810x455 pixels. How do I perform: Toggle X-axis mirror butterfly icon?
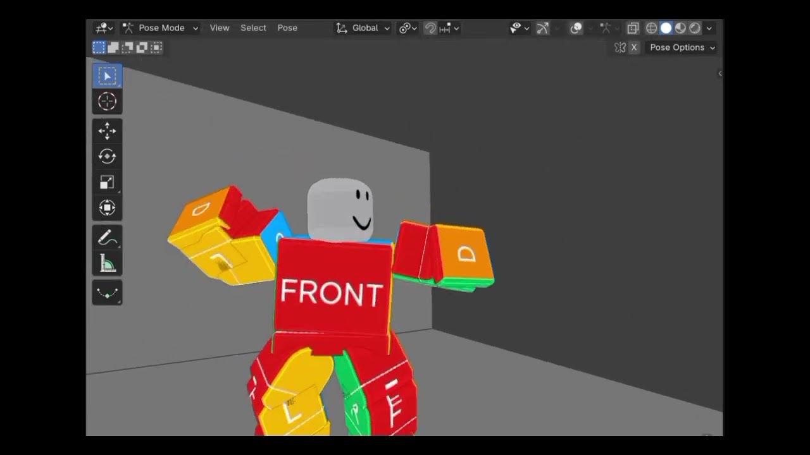coord(620,47)
